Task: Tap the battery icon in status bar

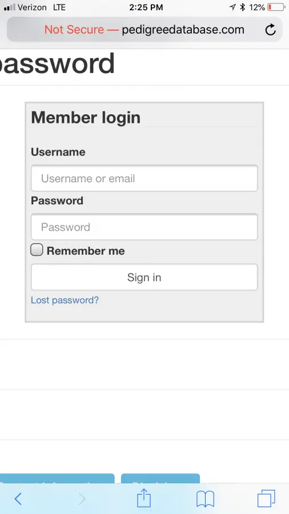Action: click(276, 7)
